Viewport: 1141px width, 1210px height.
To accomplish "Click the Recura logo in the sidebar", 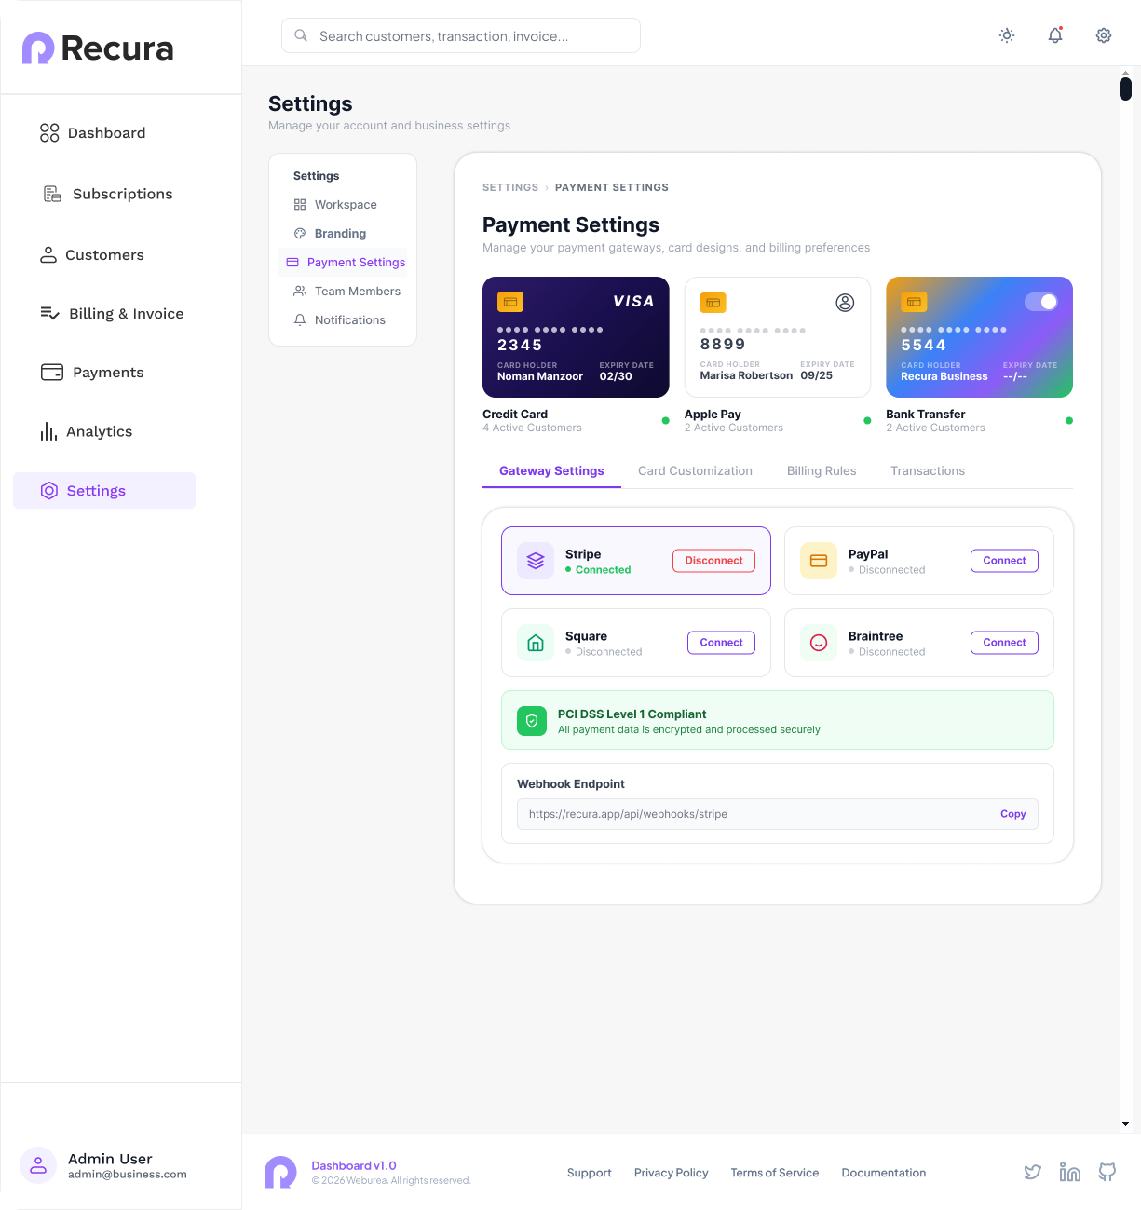I will pyautogui.click(x=98, y=48).
